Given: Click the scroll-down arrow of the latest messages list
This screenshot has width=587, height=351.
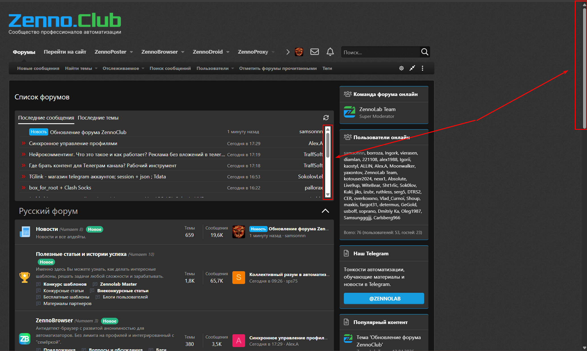Looking at the screenshot, I should (328, 195).
